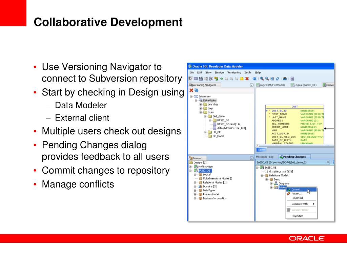Viewport: 347px width, 260px height.
Task: Select the DataModels repository node
Action: coord(210,100)
